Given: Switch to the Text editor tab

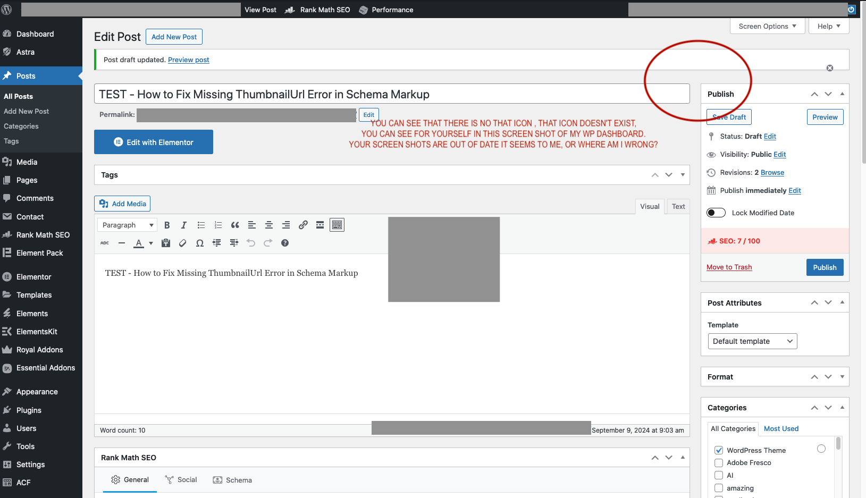Looking at the screenshot, I should (x=678, y=206).
